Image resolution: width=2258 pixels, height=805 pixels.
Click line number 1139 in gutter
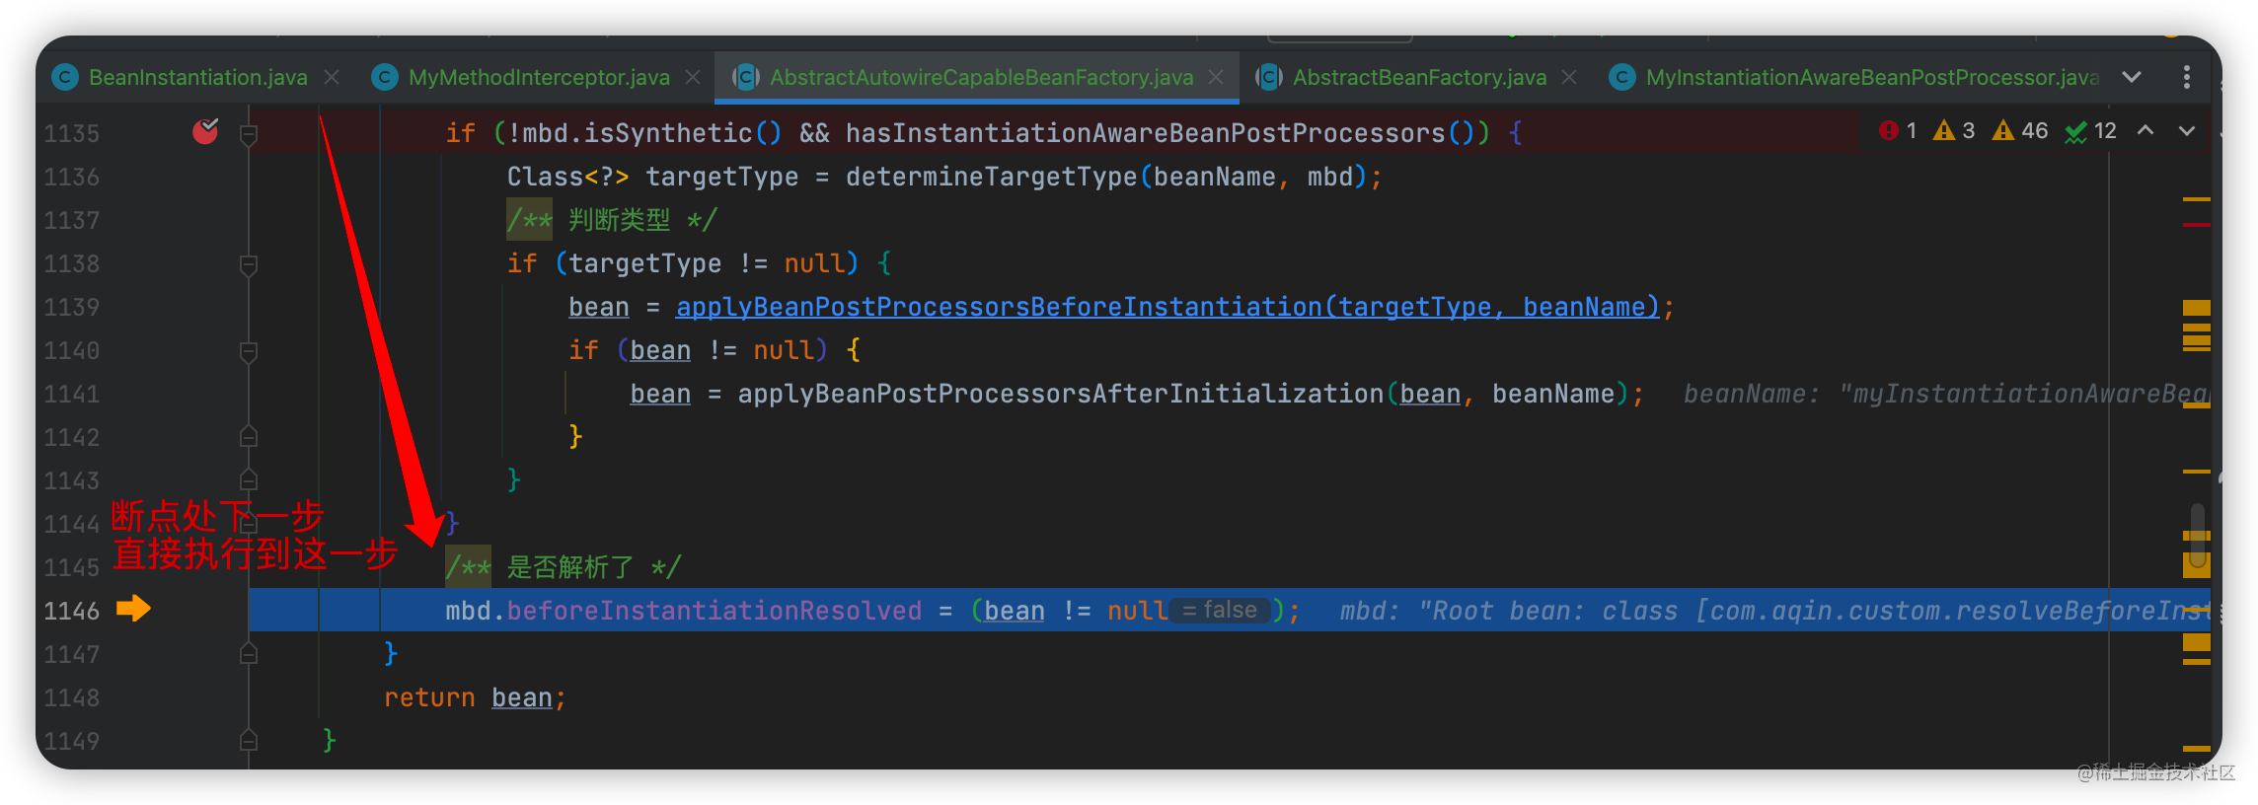click(x=72, y=307)
